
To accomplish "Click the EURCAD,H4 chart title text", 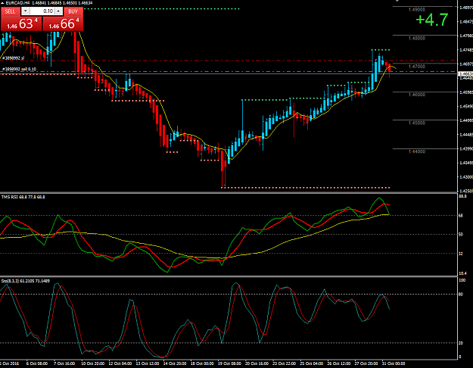I will point(17,3).
